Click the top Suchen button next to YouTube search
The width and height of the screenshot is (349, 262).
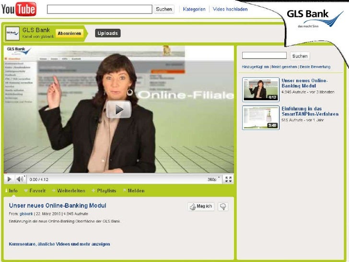pyautogui.click(x=164, y=9)
